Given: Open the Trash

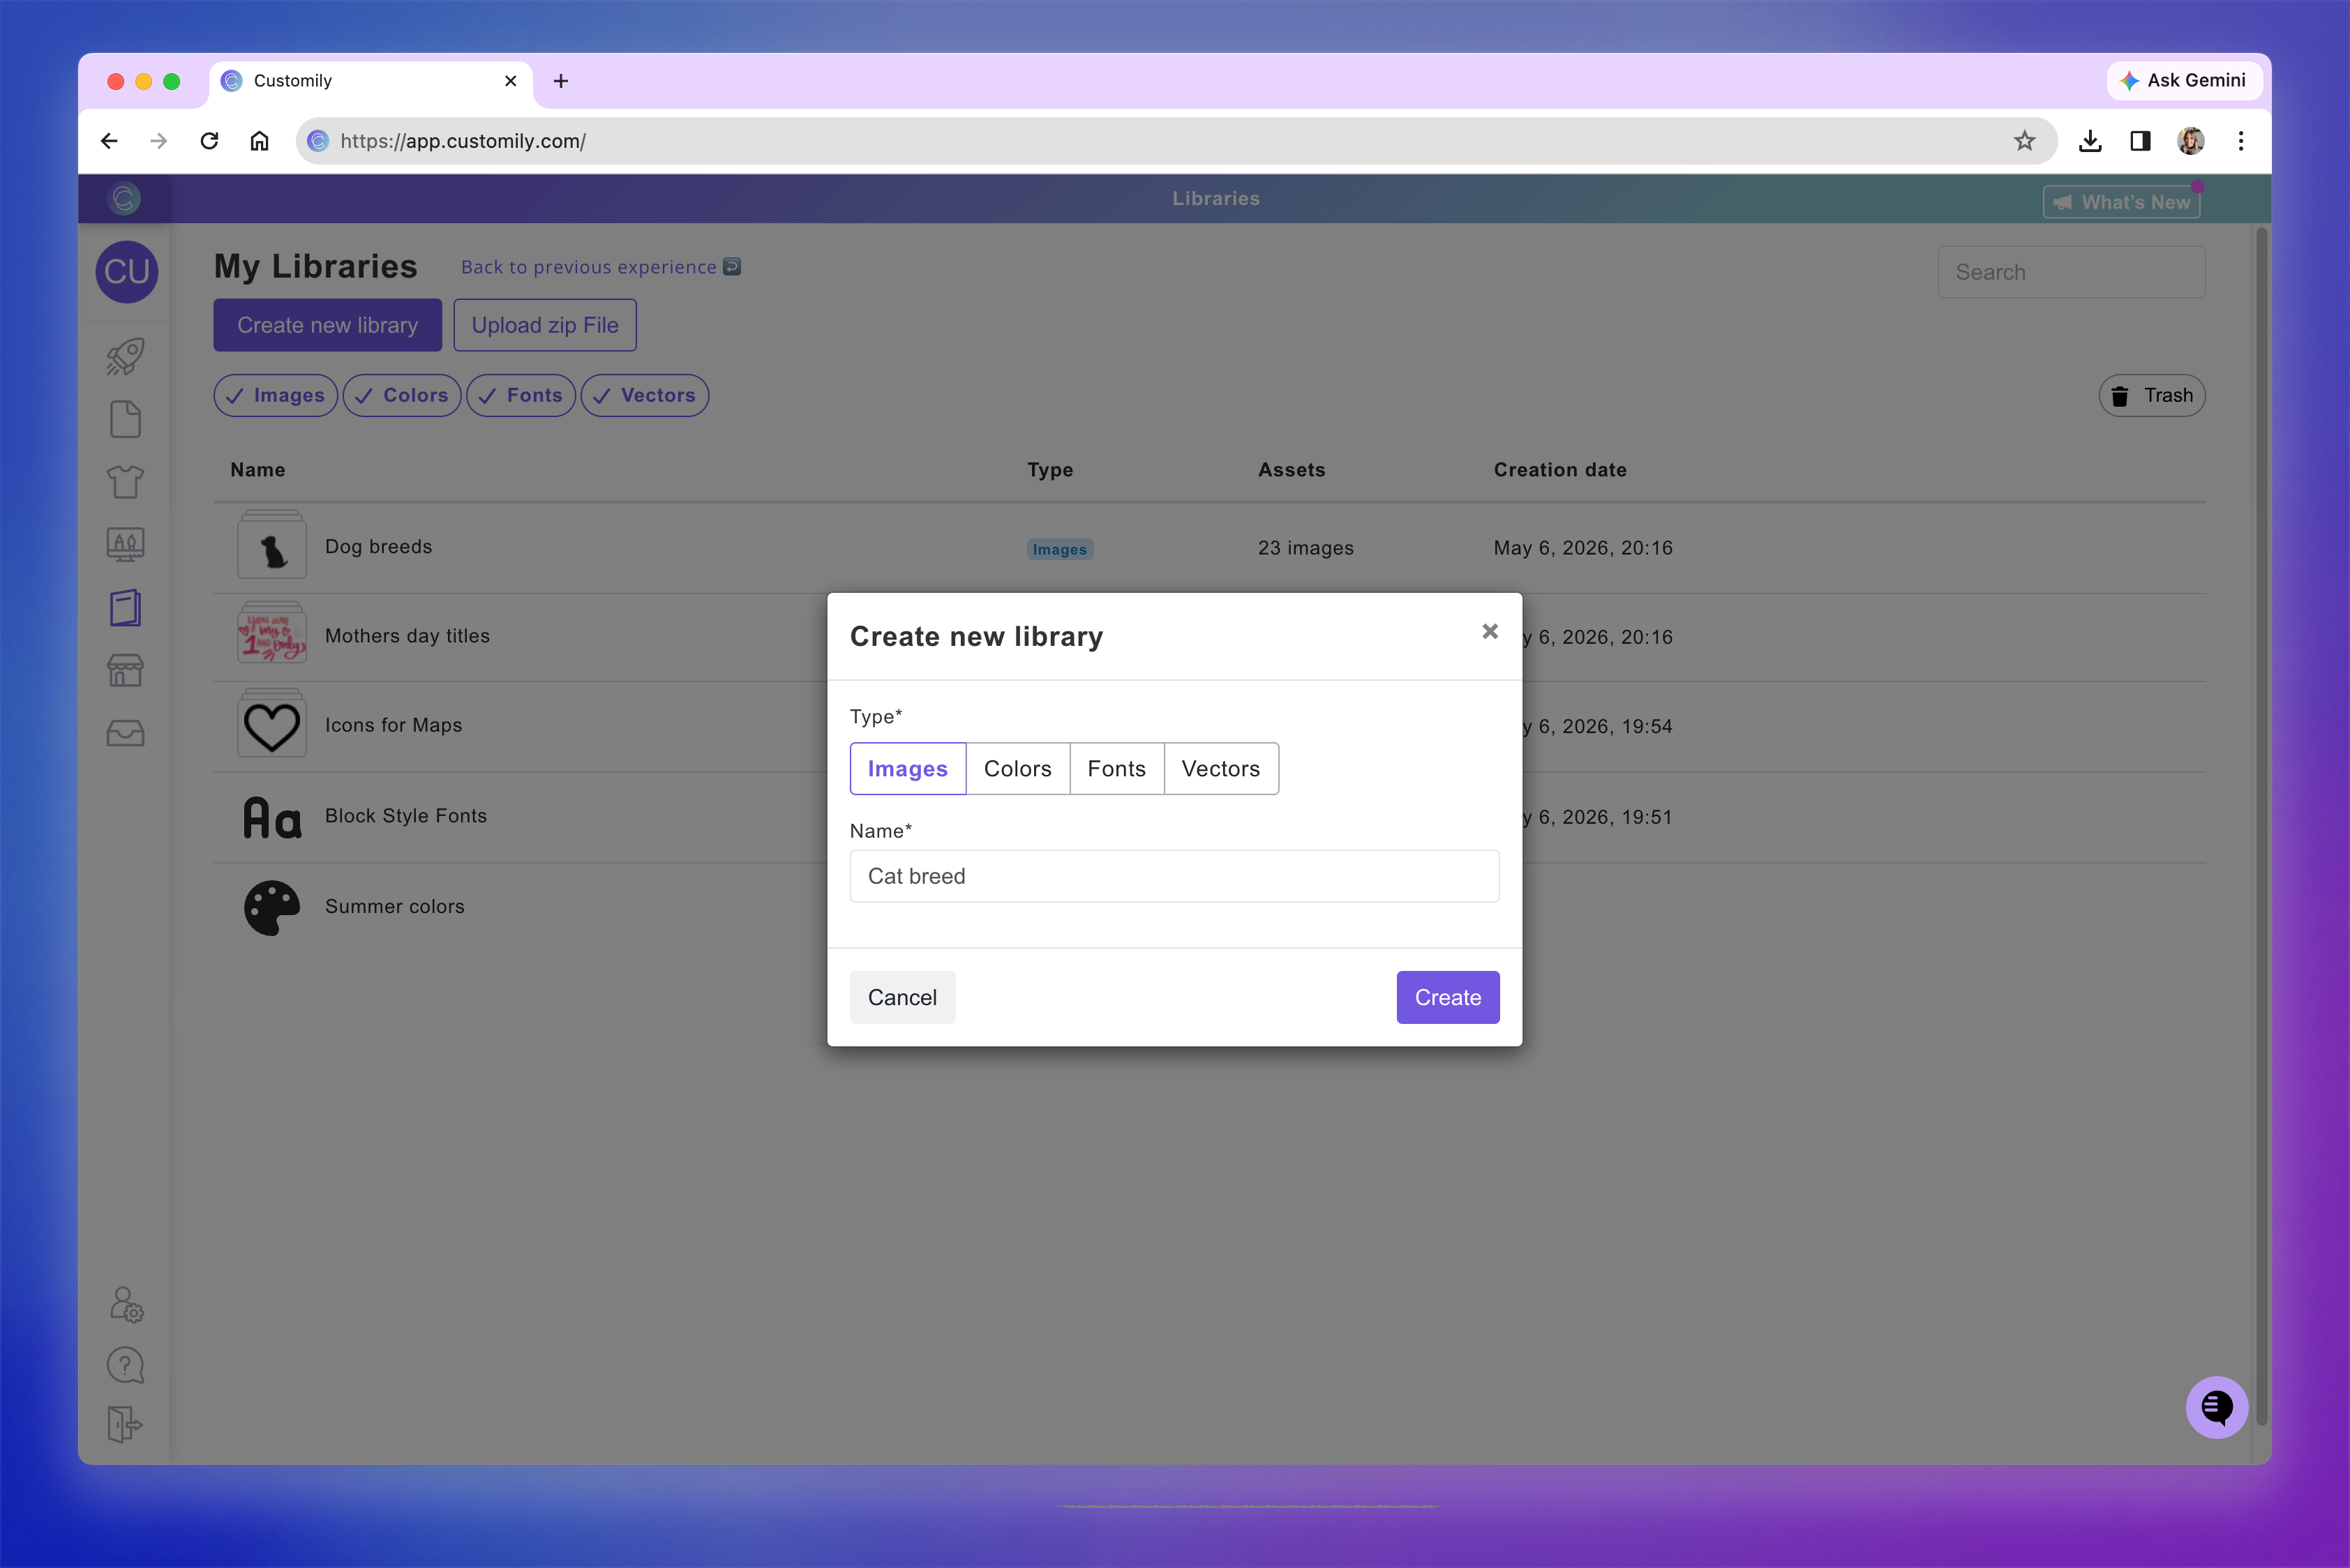Looking at the screenshot, I should [x=2152, y=395].
